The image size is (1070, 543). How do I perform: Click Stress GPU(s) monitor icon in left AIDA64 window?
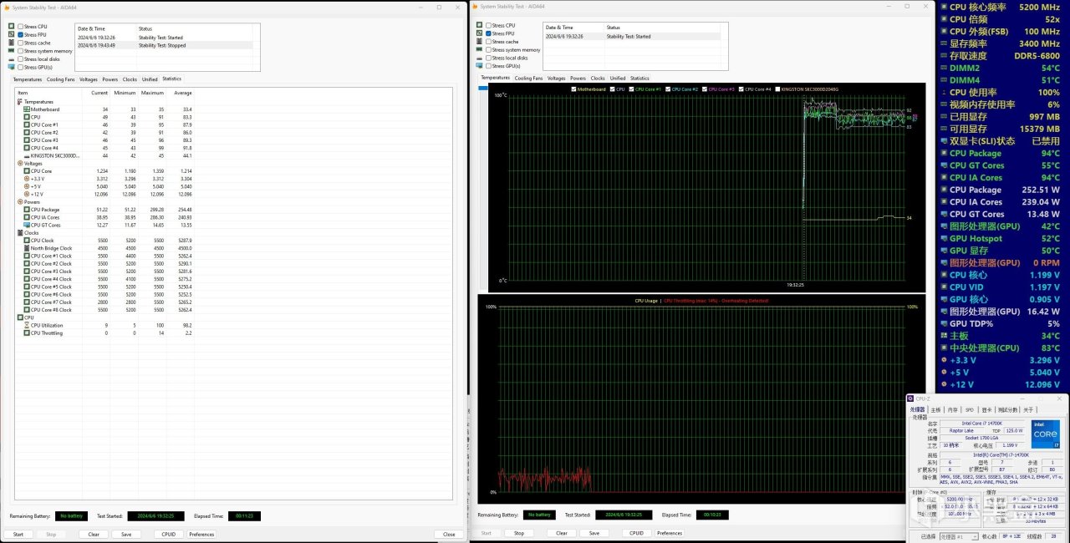tap(12, 66)
